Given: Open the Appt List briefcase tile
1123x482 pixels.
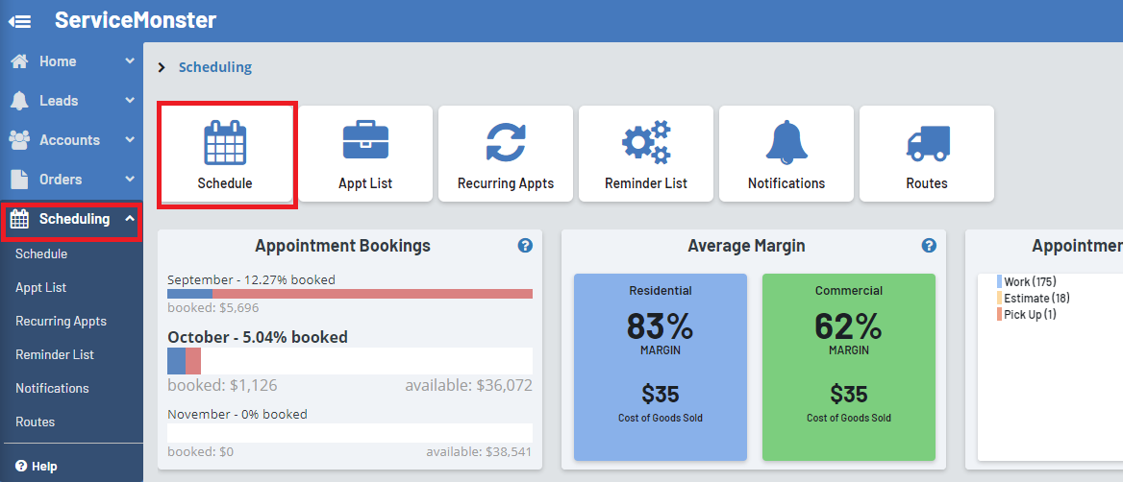Looking at the screenshot, I should point(365,154).
